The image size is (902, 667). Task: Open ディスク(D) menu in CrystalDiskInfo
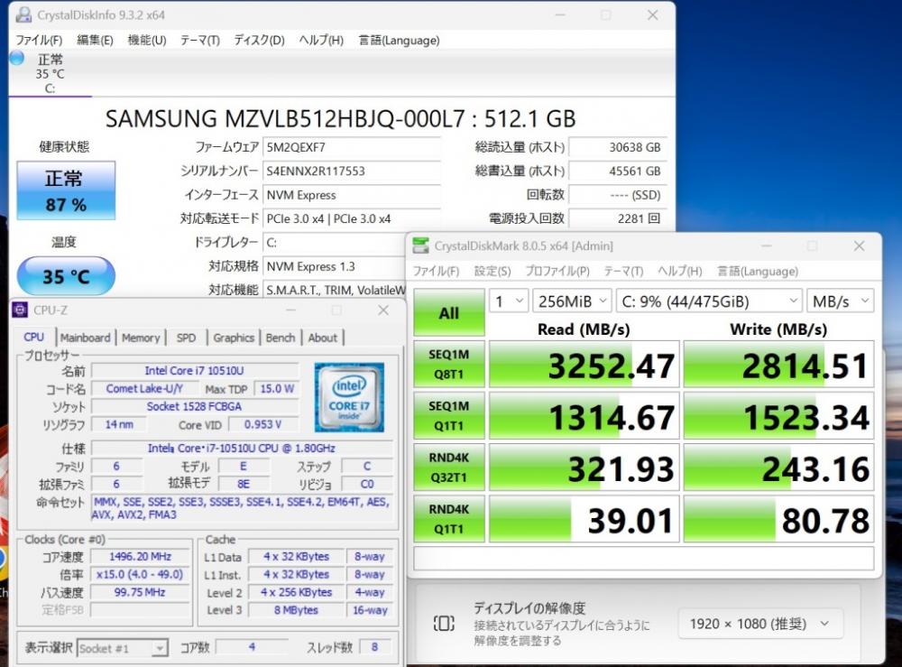click(x=259, y=41)
